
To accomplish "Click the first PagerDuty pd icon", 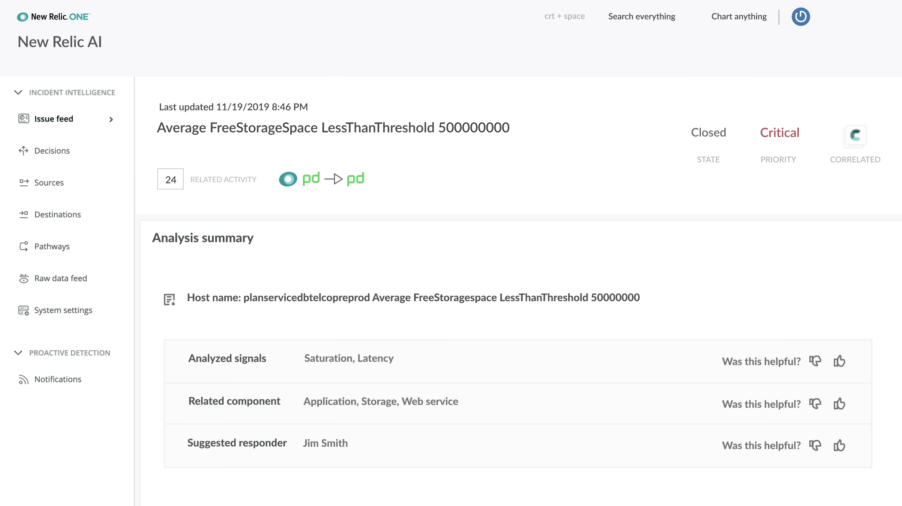I will tap(311, 179).
